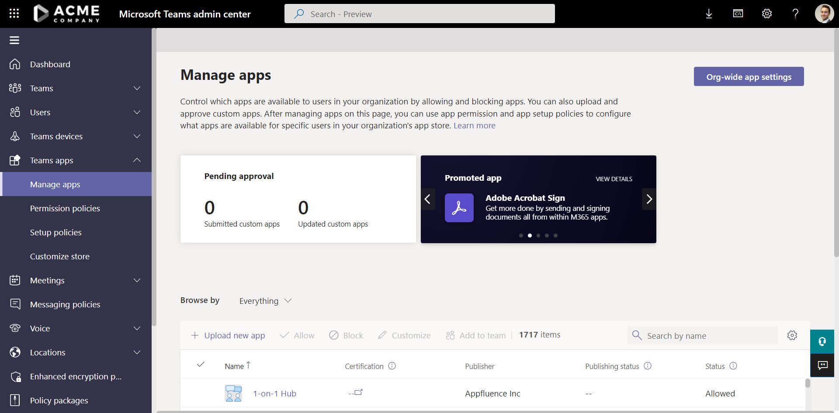Screen dimensions: 839x413
Task: Click the top Search - Preview box
Action: (419, 14)
